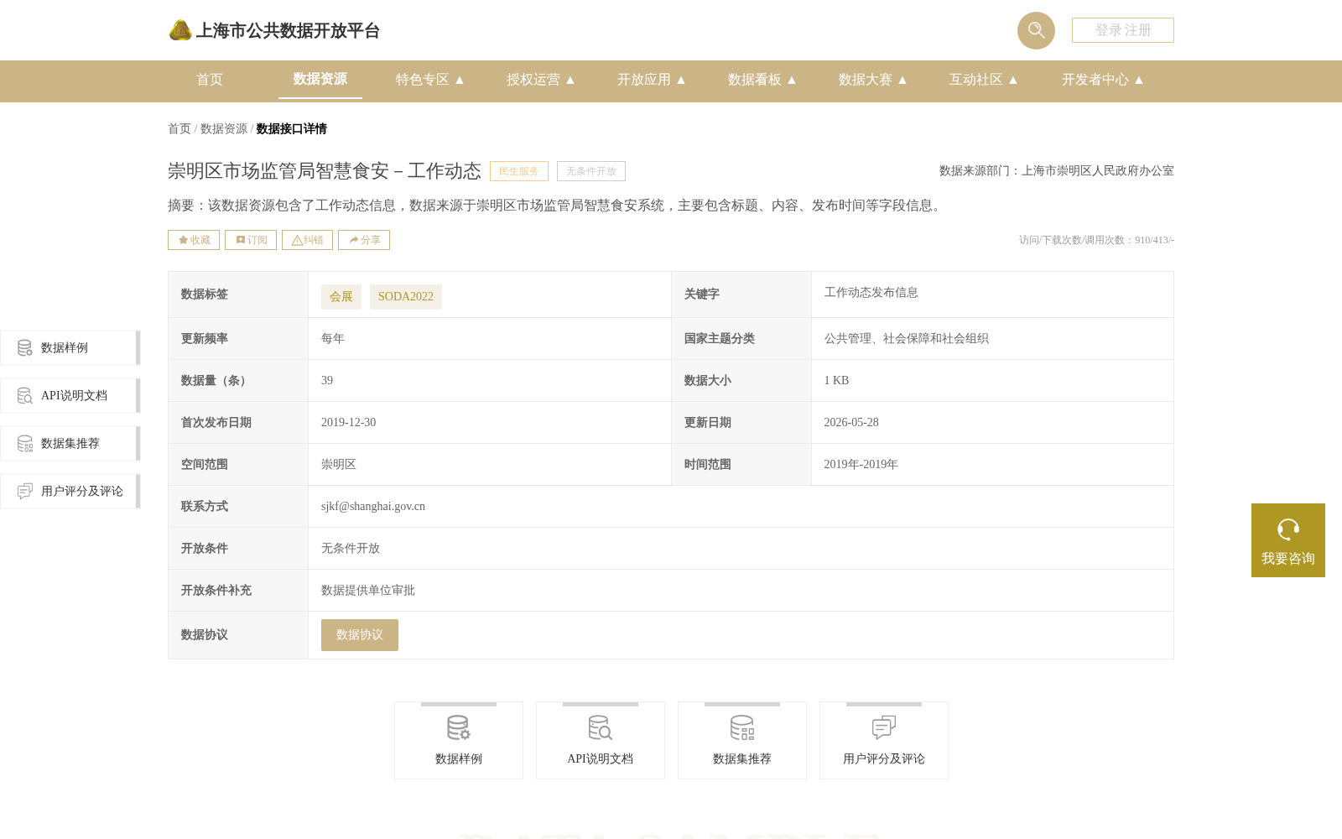This screenshot has height=839, width=1342.
Task: Click the update date 2026-05-28
Action: click(851, 423)
